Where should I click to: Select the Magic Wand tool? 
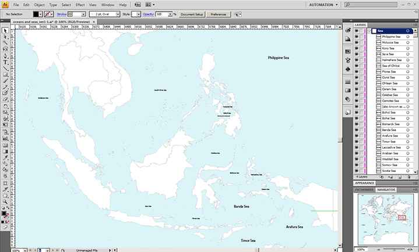click(x=5, y=42)
